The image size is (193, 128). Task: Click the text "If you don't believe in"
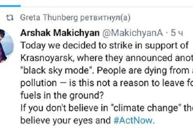tap(64, 108)
